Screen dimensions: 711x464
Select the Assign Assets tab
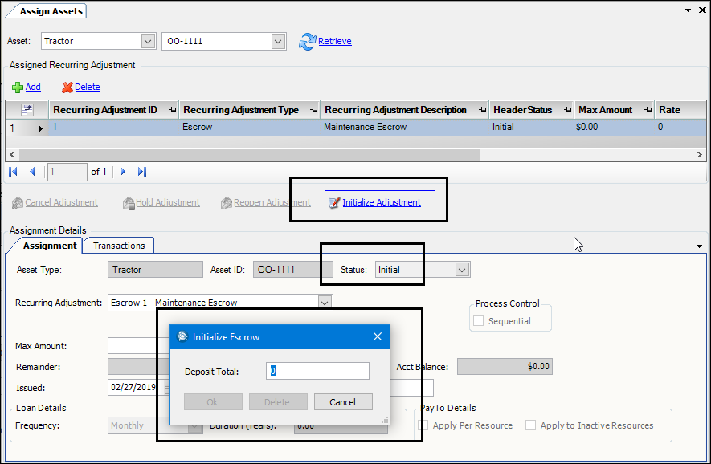point(51,11)
